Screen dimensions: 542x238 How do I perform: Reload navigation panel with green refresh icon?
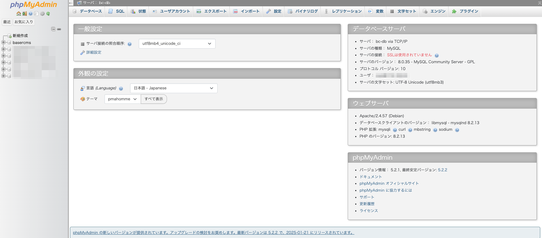click(48, 14)
